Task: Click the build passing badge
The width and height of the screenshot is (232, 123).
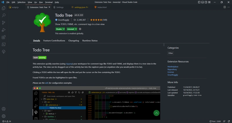Action: (39, 58)
